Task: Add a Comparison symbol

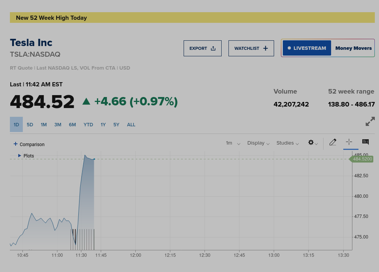Action: (x=29, y=144)
